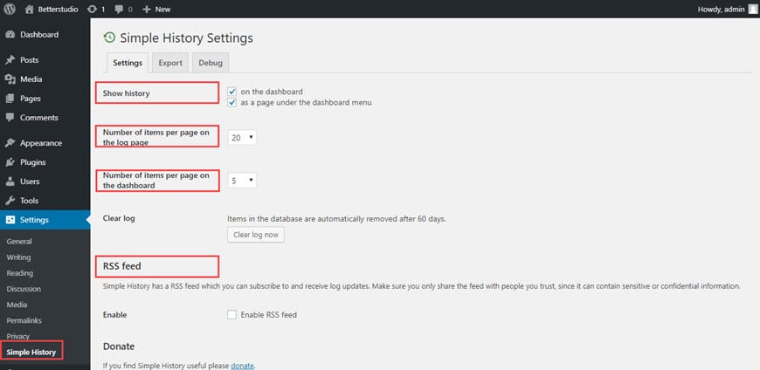Open the Dashboard gauge icon

[10, 35]
